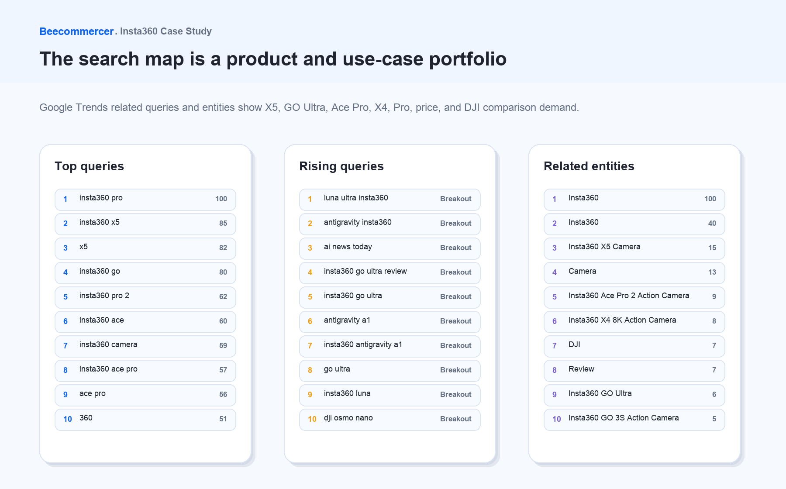
Task: Click the 'insta360 go ultra review' row
Action: (390, 273)
